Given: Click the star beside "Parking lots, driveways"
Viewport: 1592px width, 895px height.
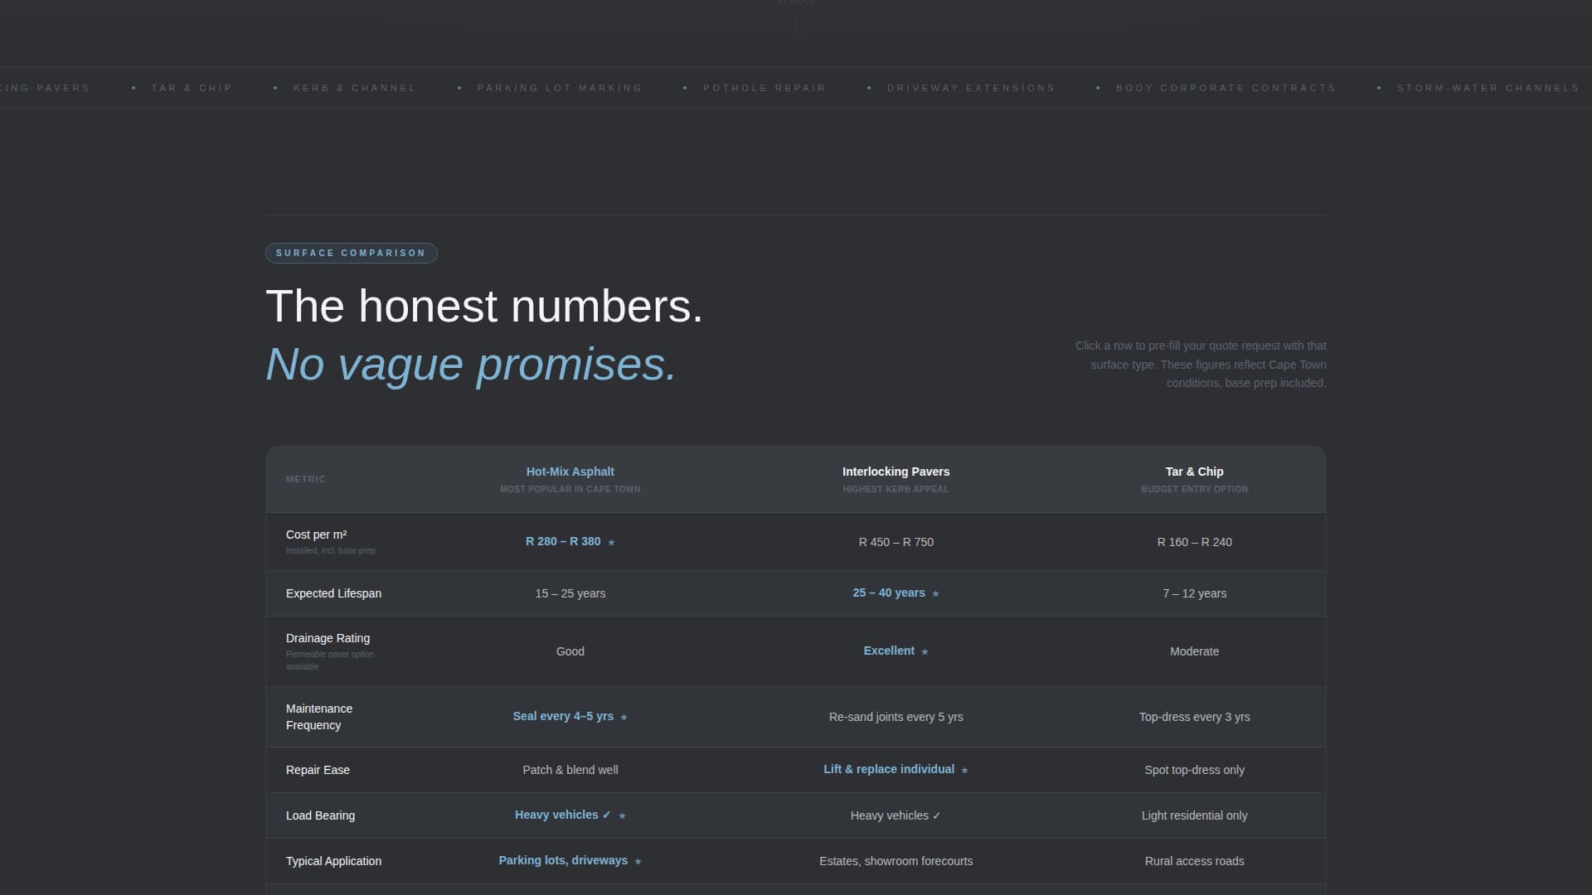Looking at the screenshot, I should pyautogui.click(x=638, y=861).
